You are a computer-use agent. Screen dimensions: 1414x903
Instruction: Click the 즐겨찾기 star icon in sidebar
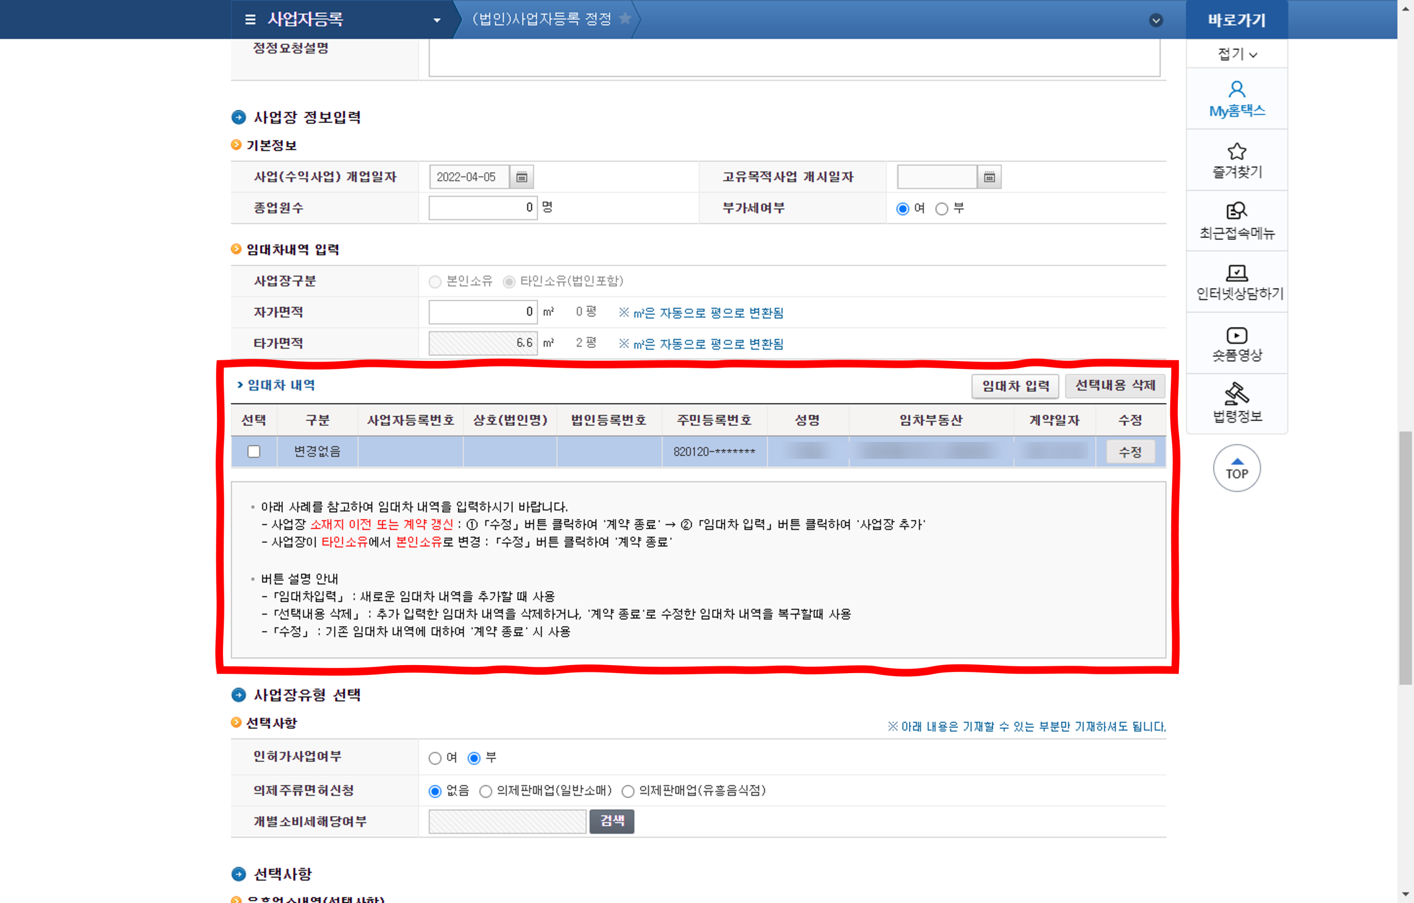click(x=1236, y=151)
